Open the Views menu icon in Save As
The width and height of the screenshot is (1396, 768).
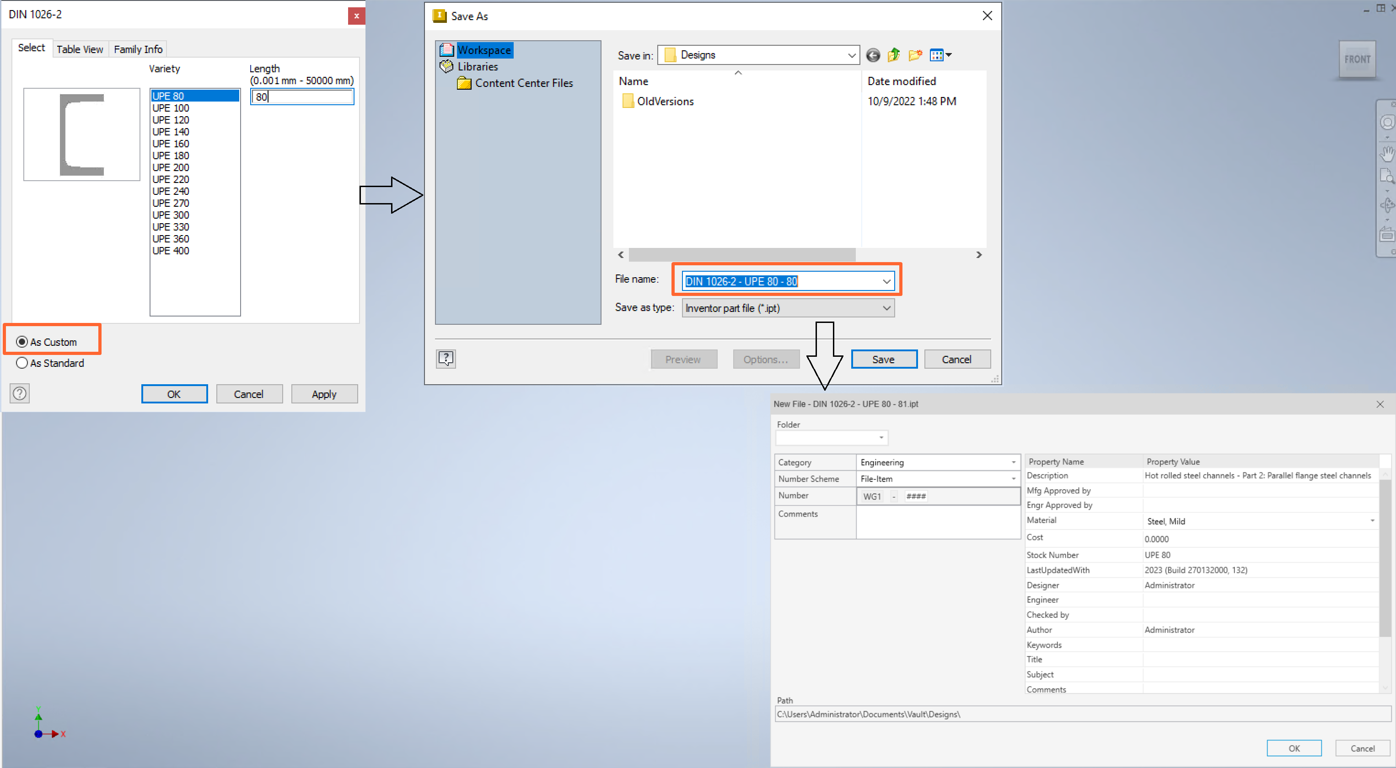pyautogui.click(x=940, y=55)
